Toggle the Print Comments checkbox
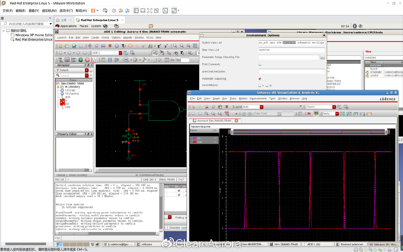 tap(260, 64)
